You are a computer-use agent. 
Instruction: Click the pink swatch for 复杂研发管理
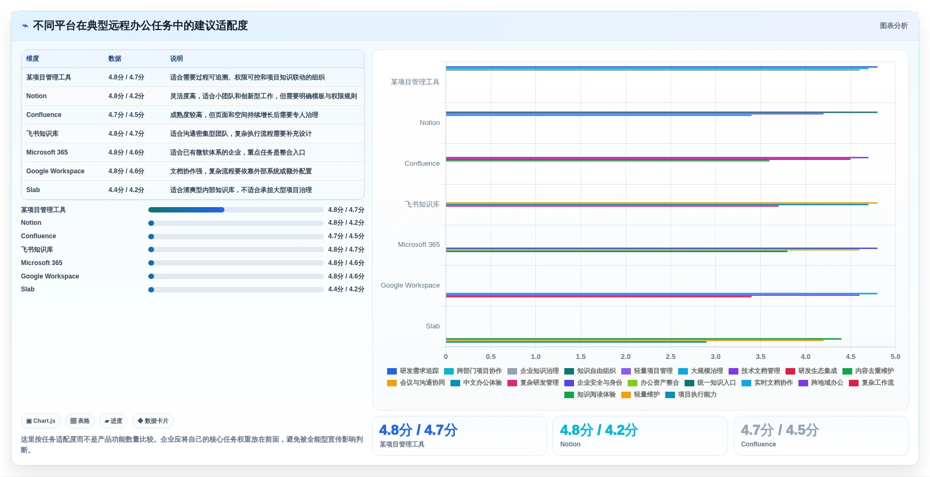pyautogui.click(x=512, y=383)
